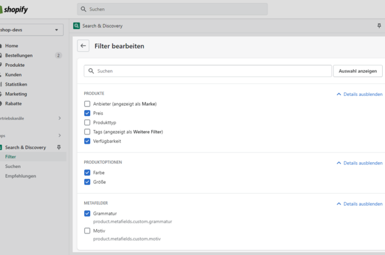Click the Shopify logo
The width and height of the screenshot is (385, 255).
14,9
